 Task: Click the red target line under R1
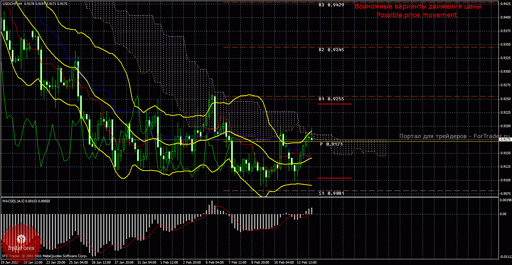click(335, 104)
